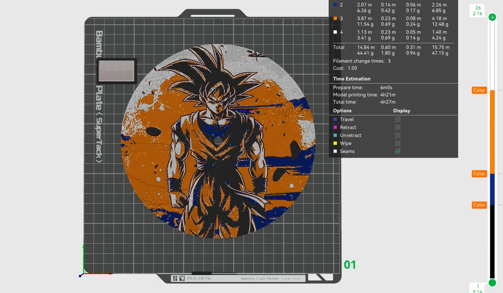Select the Color tag above the orange segment

coord(479,90)
